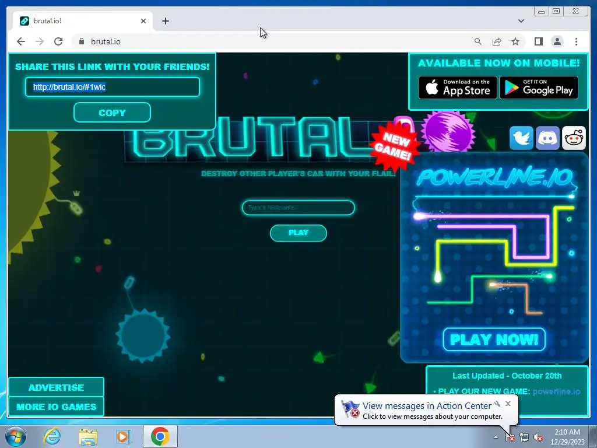This screenshot has width=597, height=448.
Task: Click the PLAY button
Action: (298, 233)
